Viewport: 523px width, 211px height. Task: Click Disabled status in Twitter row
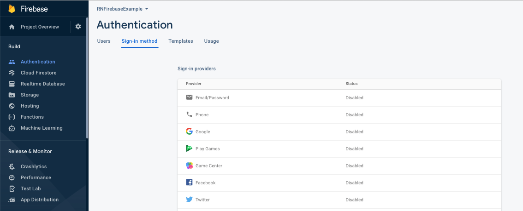354,200
